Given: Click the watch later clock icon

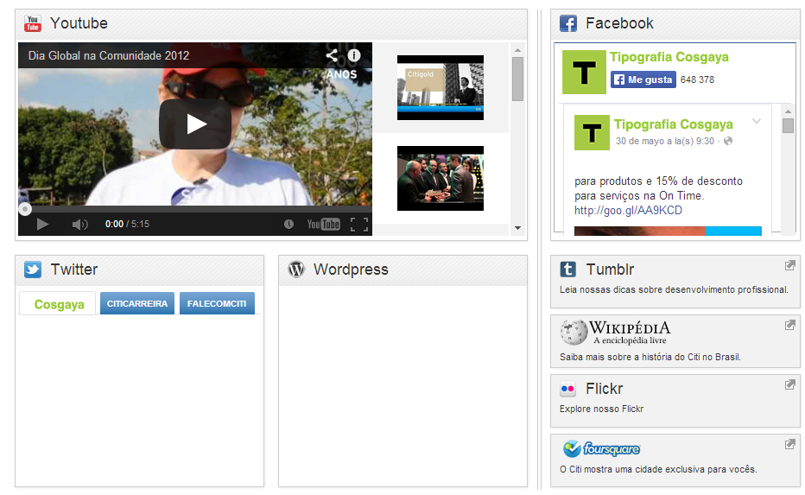Looking at the screenshot, I should tap(288, 225).
